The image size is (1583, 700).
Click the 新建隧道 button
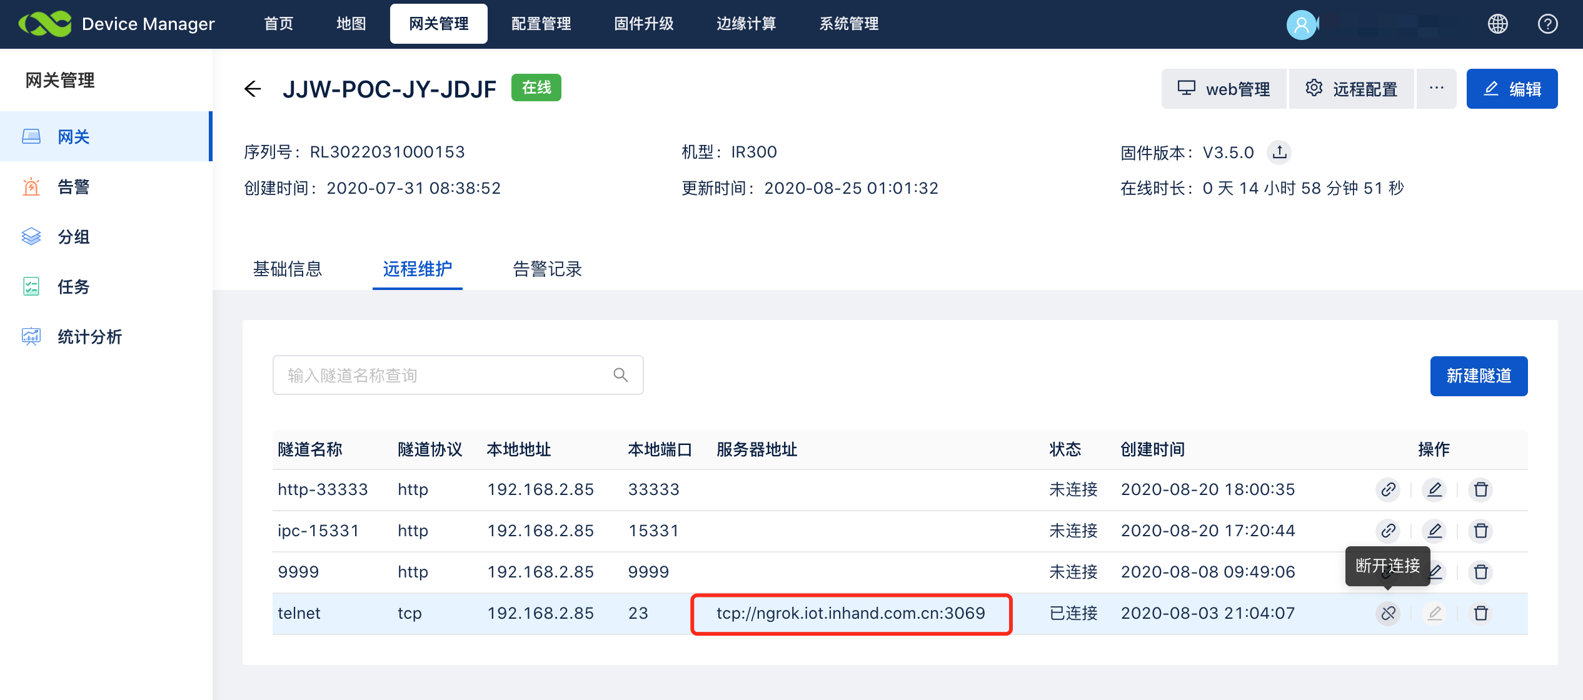[1479, 376]
